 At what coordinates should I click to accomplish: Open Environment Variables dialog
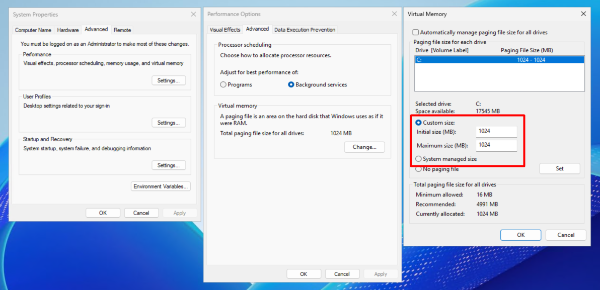coord(161,186)
